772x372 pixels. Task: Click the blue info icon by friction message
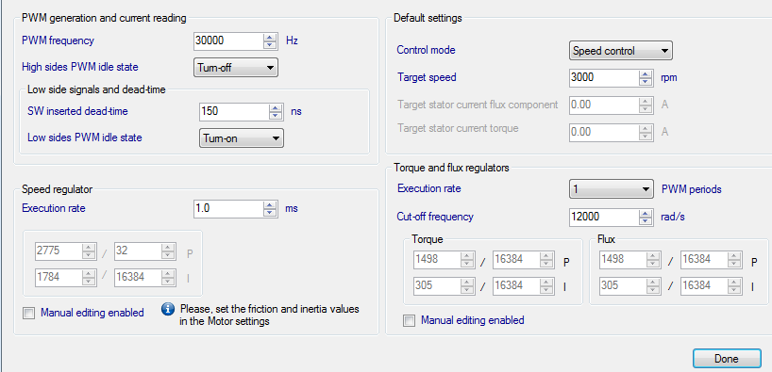pos(168,309)
